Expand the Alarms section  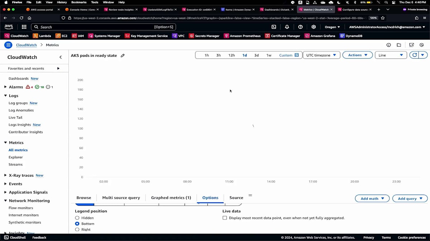(5, 87)
